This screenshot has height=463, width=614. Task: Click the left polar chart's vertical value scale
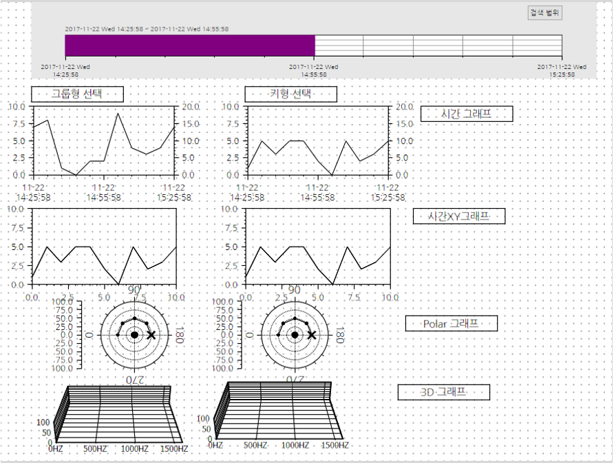coord(67,335)
